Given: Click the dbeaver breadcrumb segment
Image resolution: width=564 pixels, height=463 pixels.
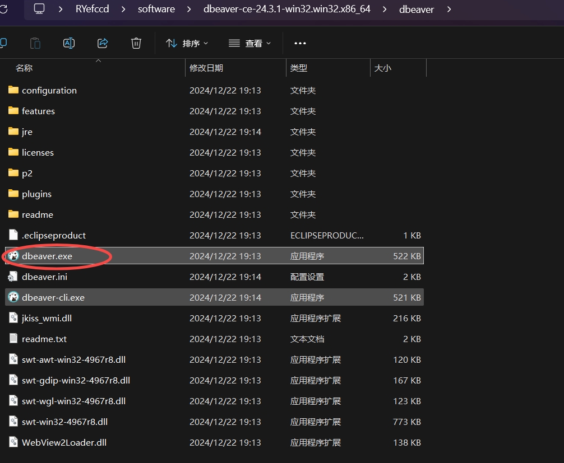Looking at the screenshot, I should pos(417,9).
